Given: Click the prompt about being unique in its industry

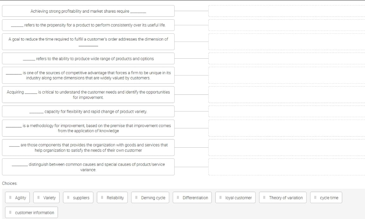Looking at the screenshot, I should pos(88,75).
